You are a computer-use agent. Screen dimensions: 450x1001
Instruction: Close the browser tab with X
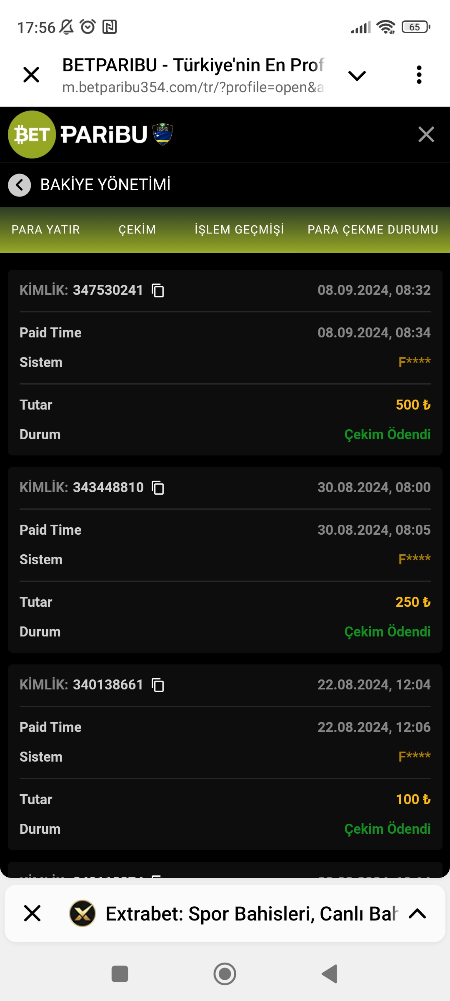31,75
